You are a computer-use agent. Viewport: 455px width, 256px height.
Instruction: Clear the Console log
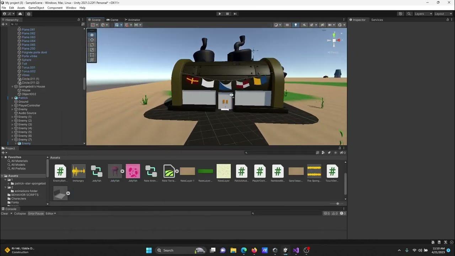click(x=5, y=213)
